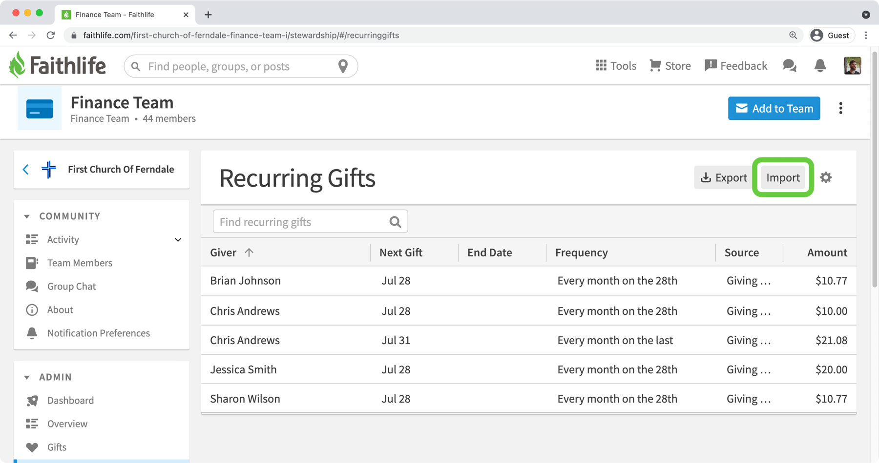
Task: Click browser forward arrow
Action: click(32, 35)
